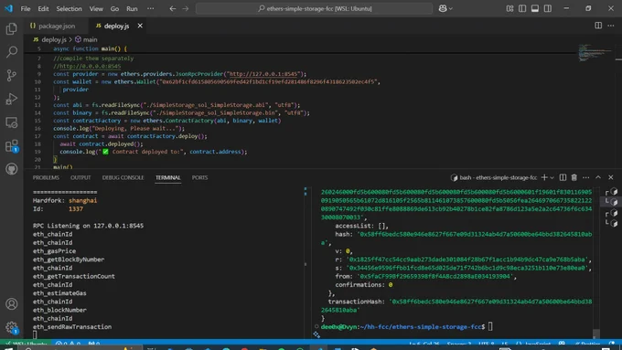Open Remote Explorer view
This screenshot has width=622, height=350.
(12, 122)
